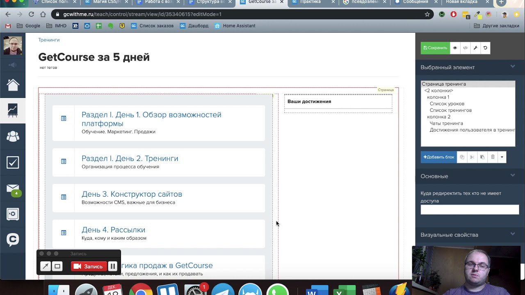This screenshot has height=295, width=525.
Task: Click the speaker notifications icon in left sidebar
Action: point(13,65)
